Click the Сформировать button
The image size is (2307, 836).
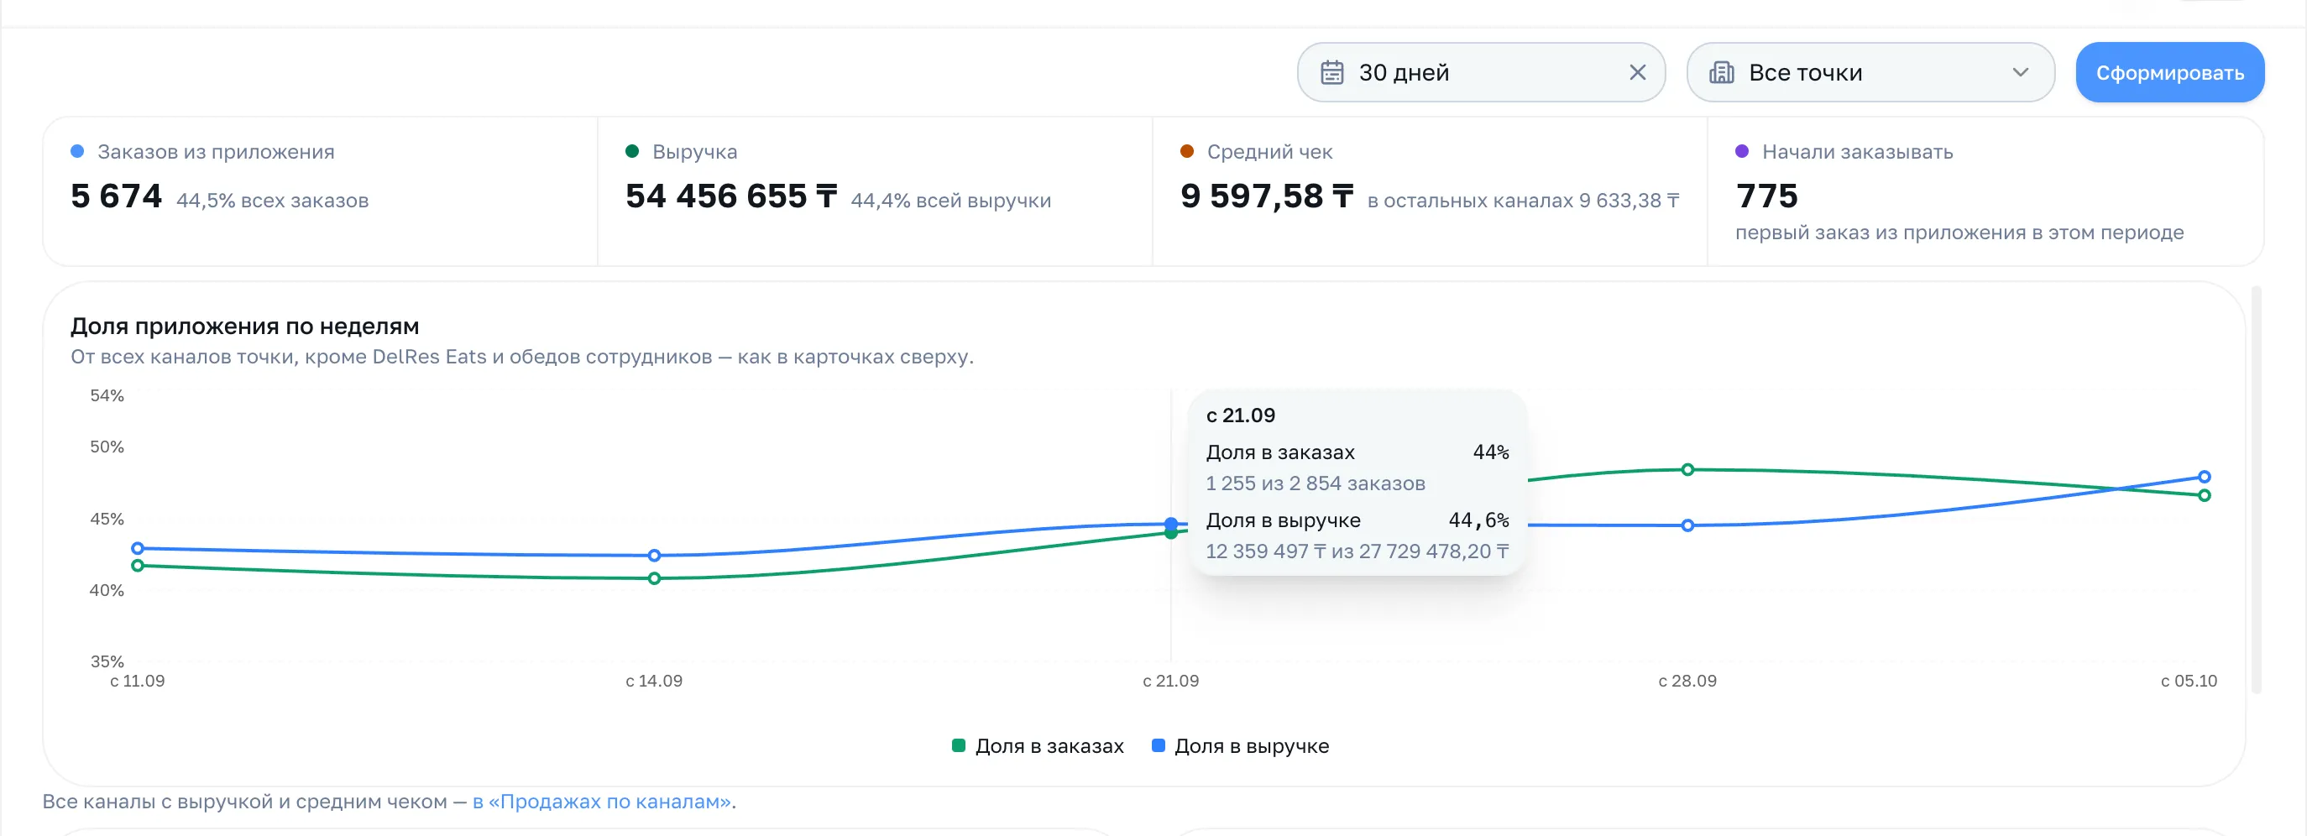pos(2170,72)
